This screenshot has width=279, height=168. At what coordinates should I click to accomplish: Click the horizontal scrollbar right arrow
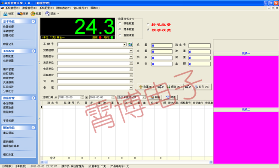click(x=211, y=162)
